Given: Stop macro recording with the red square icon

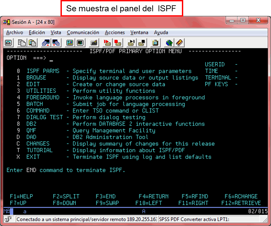Looking at the screenshot, I should click(x=118, y=43).
